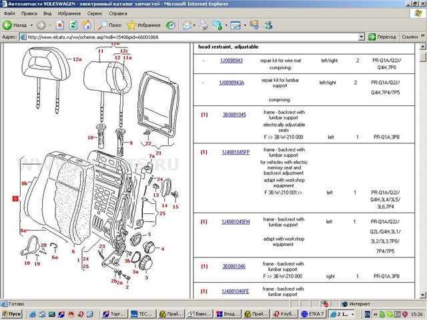Click the download arrow toolbar icon
The width and height of the screenshot is (427, 320).
pyautogui.click(x=254, y=25)
